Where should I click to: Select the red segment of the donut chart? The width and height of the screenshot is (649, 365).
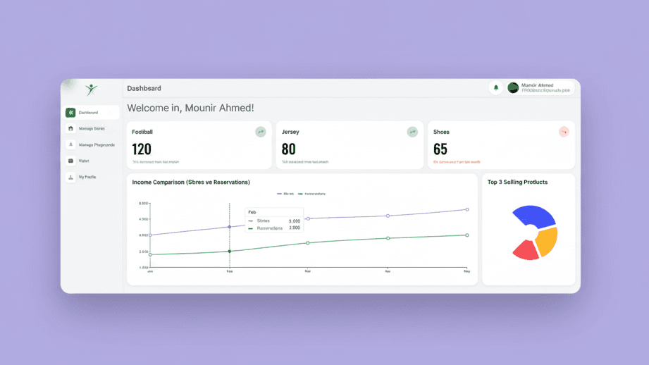525,251
